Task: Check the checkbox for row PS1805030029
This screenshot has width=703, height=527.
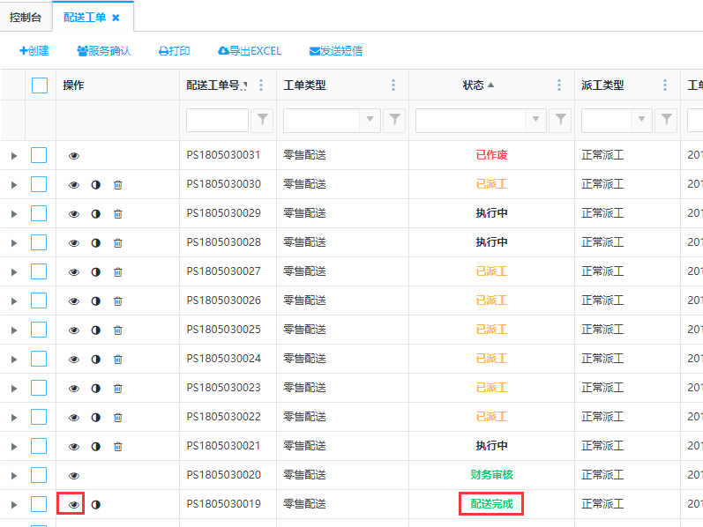Action: point(39,214)
